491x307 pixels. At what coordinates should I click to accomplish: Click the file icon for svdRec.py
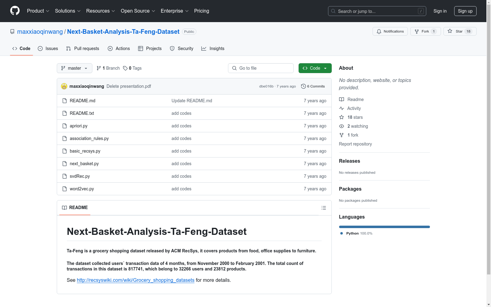pos(64,176)
